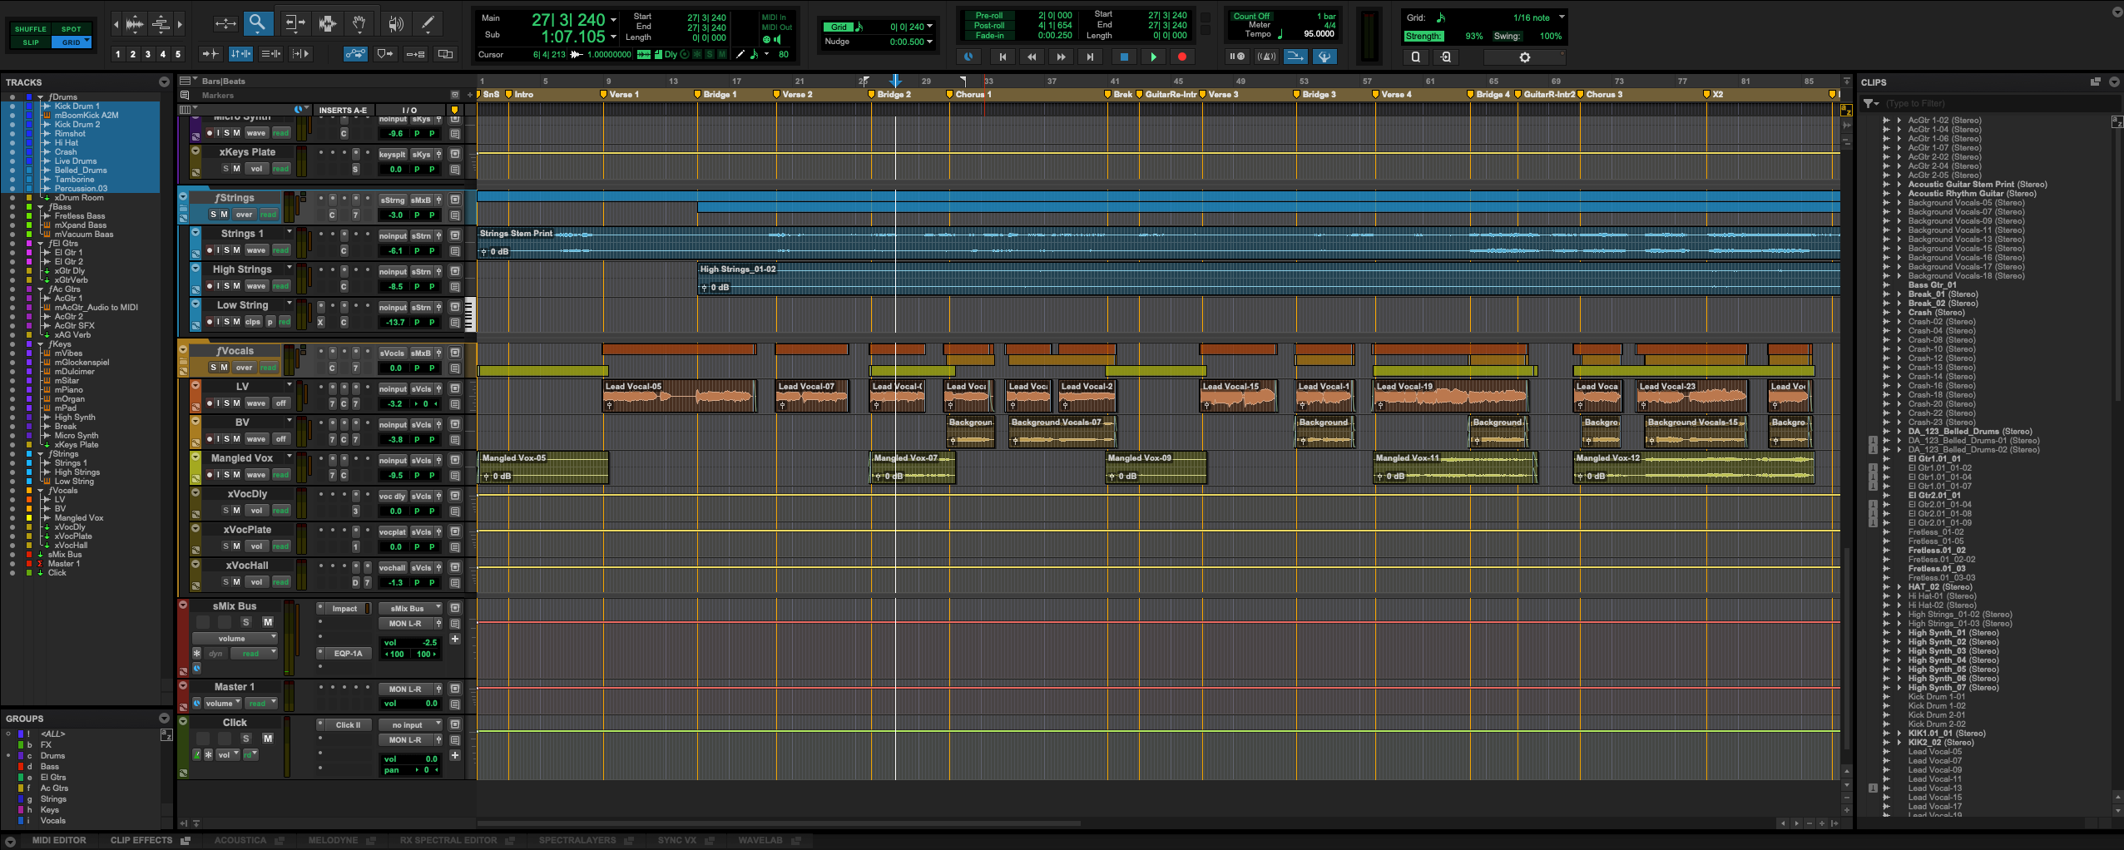Open sMix Bus volume automation view selector

[x=235, y=639]
